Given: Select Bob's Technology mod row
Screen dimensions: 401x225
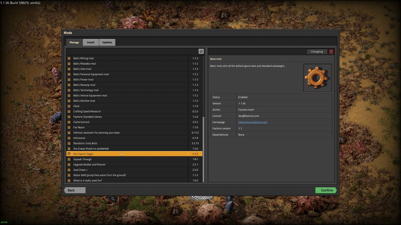Looking at the screenshot, I should (134, 90).
